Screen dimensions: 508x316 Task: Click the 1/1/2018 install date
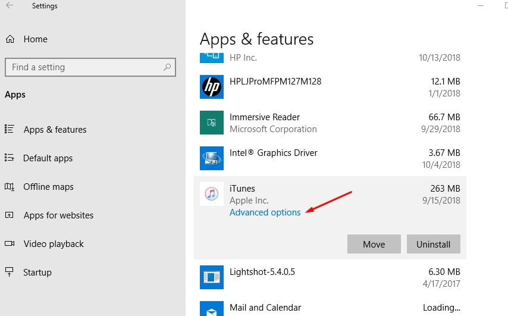point(444,93)
